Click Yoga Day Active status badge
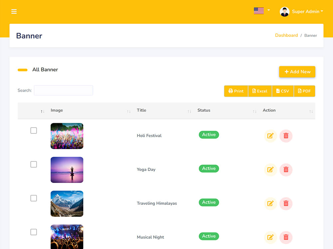333x249 pixels. point(209,169)
